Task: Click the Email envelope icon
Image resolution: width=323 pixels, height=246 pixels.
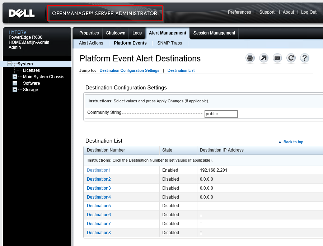Action: pyautogui.click(x=277, y=58)
